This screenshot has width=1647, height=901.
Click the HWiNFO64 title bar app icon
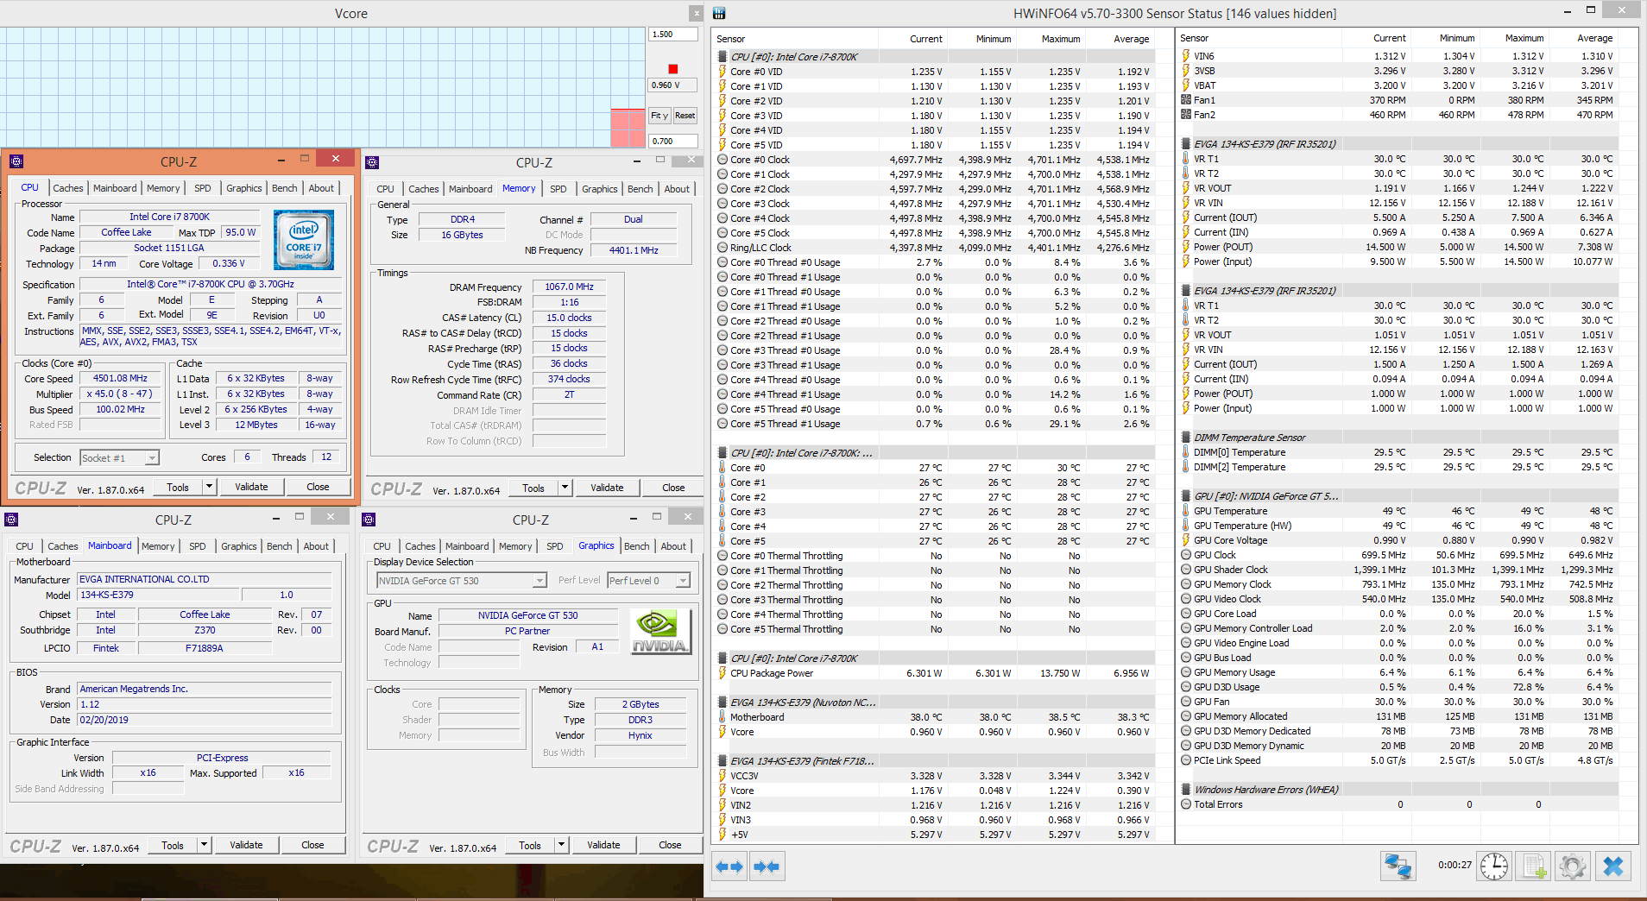tap(720, 13)
